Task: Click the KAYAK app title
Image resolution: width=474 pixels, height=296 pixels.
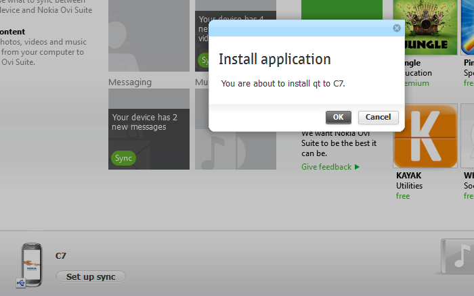Action: [409, 176]
